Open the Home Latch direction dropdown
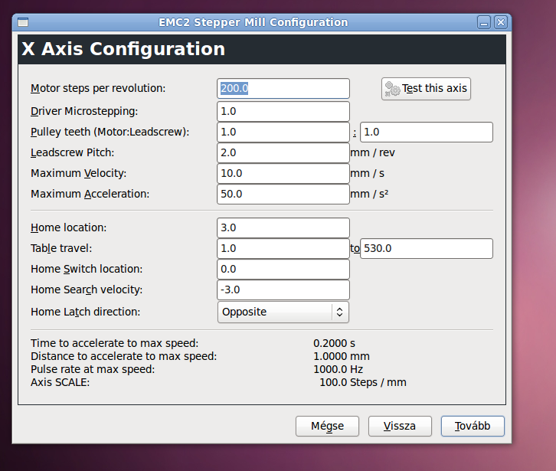556x471 pixels. point(283,312)
